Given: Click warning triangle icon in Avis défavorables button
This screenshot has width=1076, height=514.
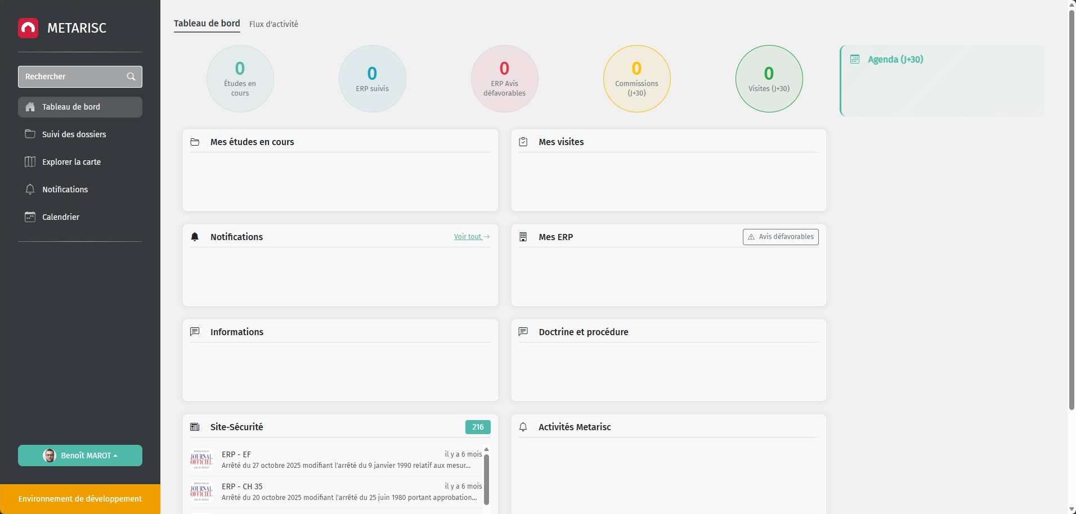Looking at the screenshot, I should click(751, 237).
